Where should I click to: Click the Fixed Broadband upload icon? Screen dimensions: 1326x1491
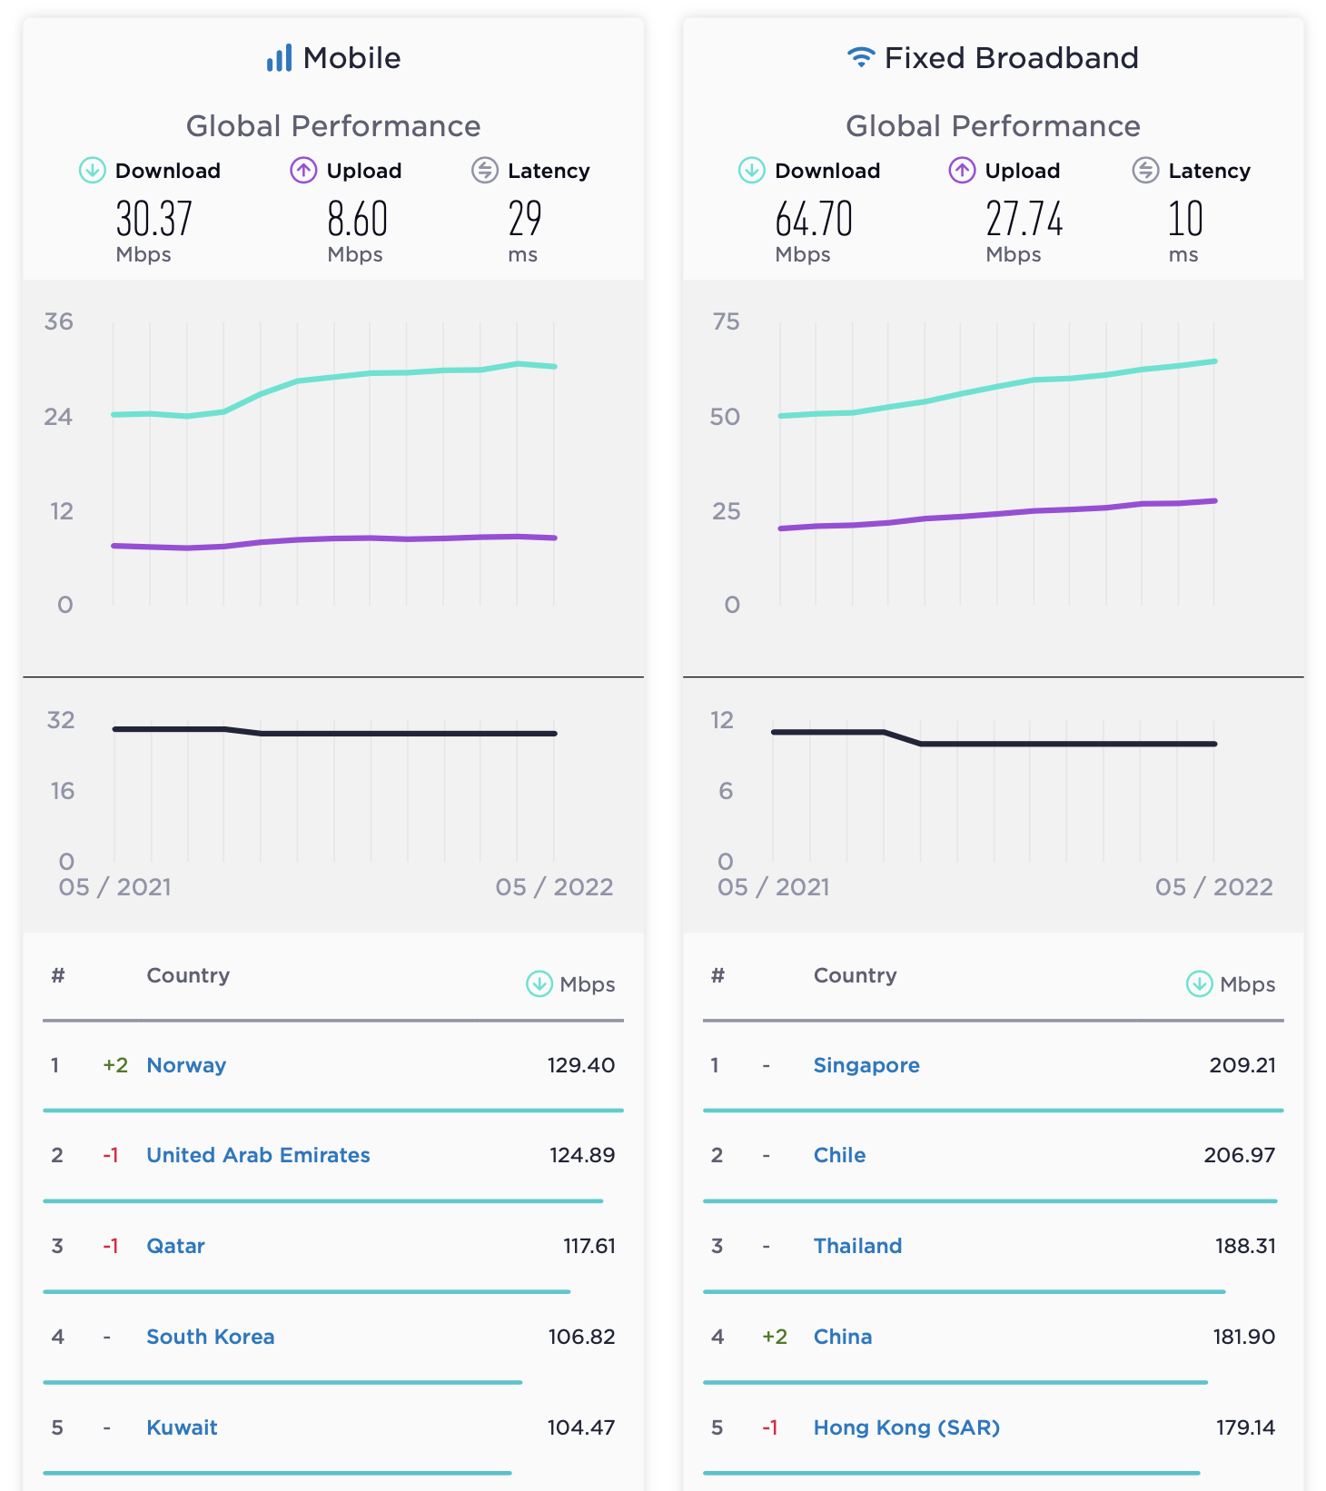[x=962, y=170]
